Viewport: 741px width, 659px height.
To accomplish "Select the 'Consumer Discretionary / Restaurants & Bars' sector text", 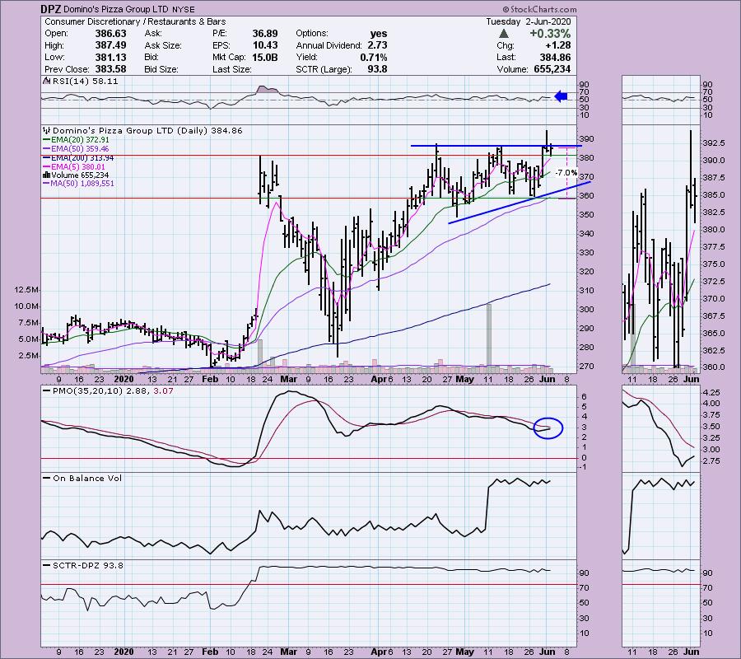I will 135,21.
